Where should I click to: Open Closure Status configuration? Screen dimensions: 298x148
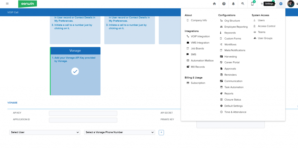click(233, 99)
